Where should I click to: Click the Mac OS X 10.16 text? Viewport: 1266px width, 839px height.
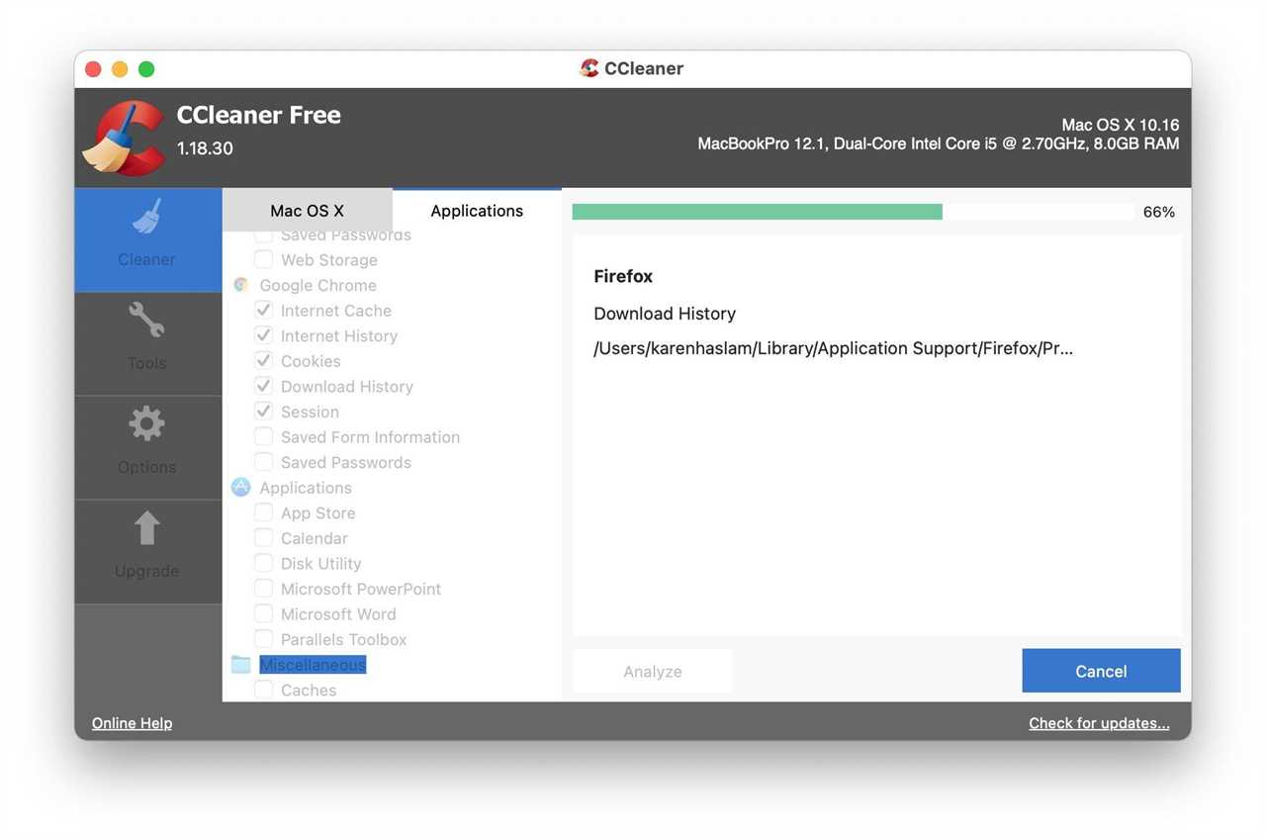pyautogui.click(x=1121, y=125)
